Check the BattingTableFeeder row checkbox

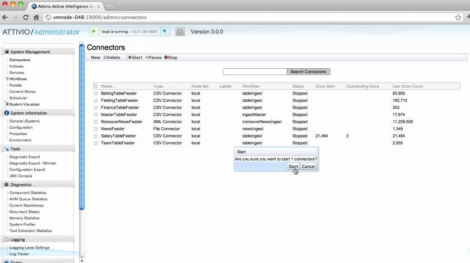pyautogui.click(x=96, y=93)
